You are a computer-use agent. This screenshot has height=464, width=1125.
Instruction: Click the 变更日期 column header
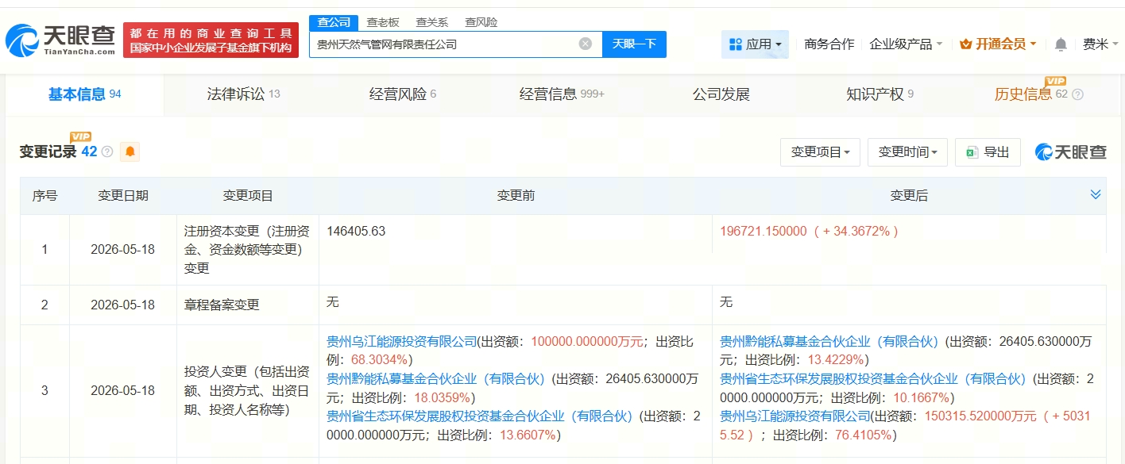(123, 196)
